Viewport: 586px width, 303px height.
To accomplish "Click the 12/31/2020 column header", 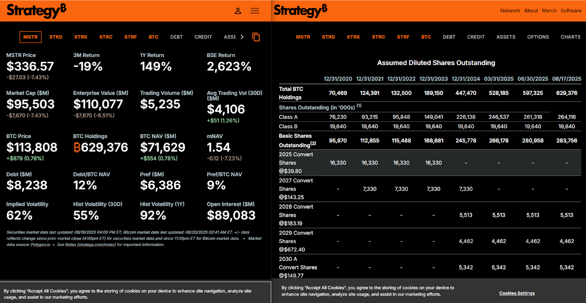I will 338,79.
